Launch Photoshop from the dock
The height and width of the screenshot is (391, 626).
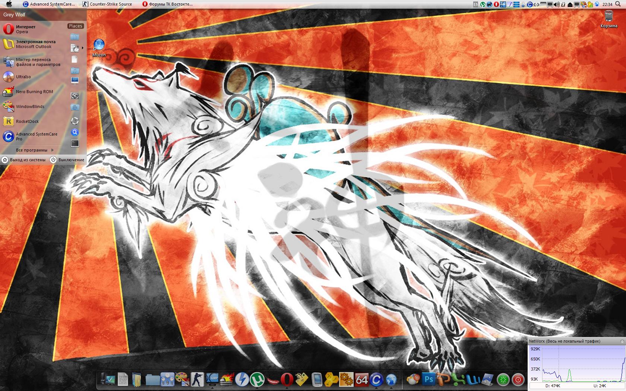click(x=429, y=379)
